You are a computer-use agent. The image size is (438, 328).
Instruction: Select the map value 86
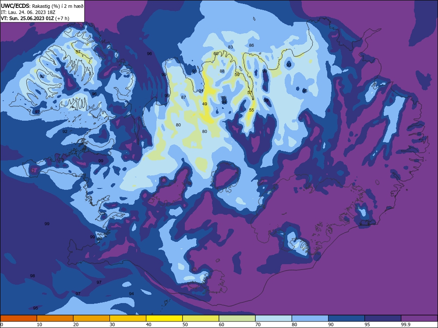(x=251, y=45)
